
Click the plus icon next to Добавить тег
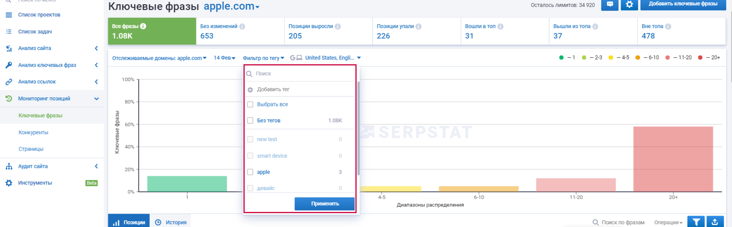[250, 90]
